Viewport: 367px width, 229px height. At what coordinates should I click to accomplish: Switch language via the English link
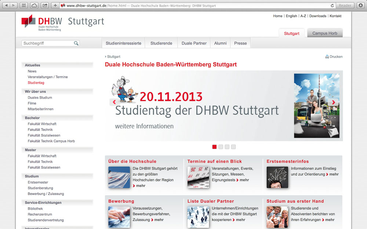291,16
